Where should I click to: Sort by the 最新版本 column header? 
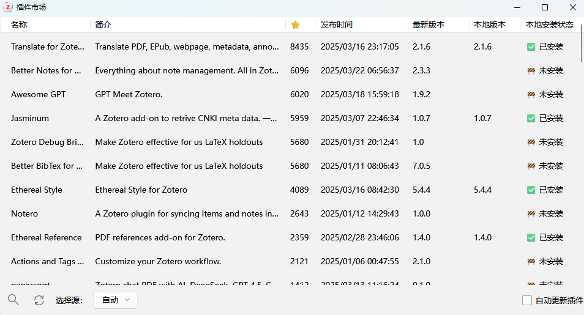click(x=429, y=24)
